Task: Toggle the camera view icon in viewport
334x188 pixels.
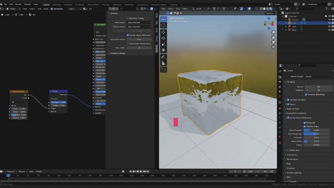Action: (x=273, y=42)
